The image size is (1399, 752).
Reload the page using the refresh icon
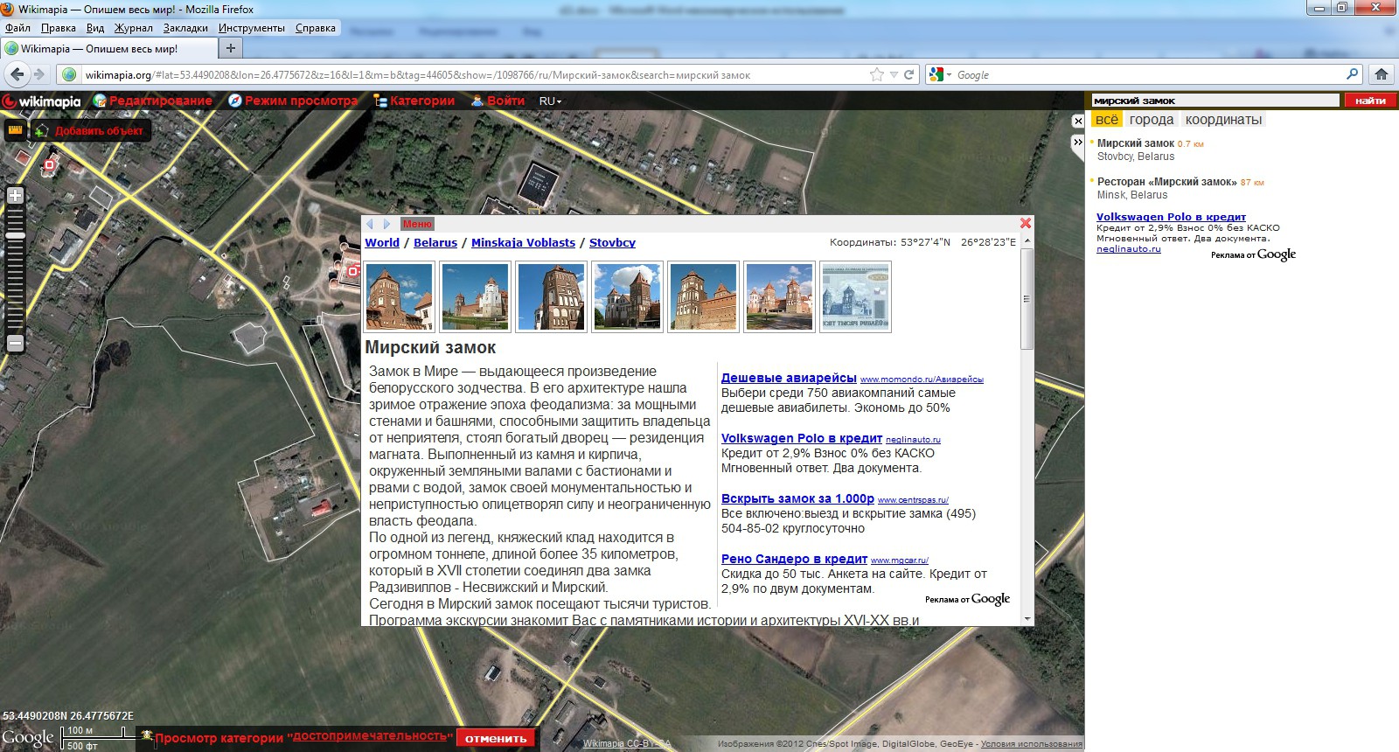[909, 74]
